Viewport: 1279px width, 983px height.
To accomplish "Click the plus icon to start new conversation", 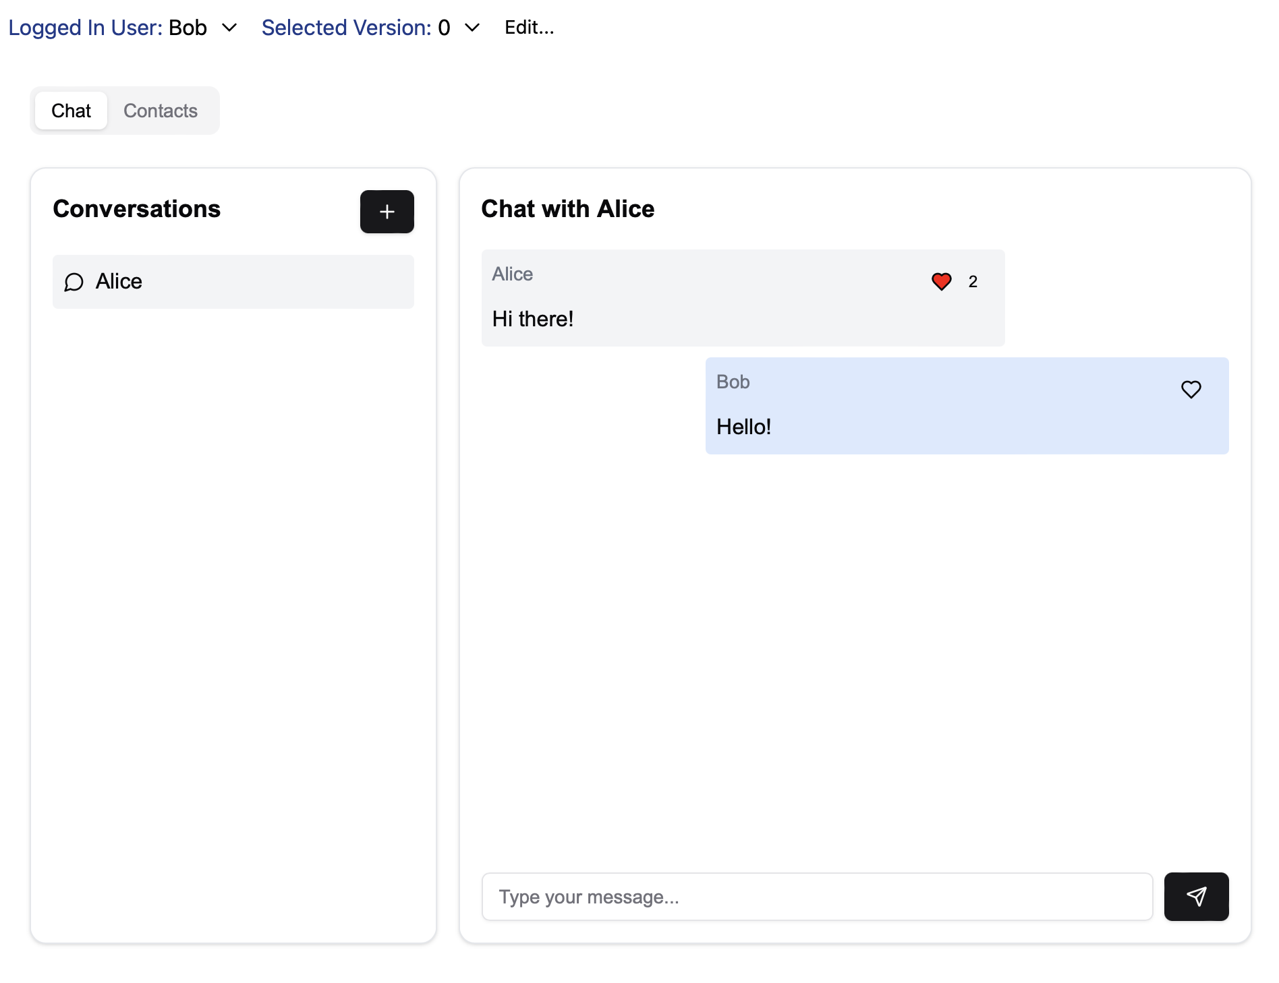I will (387, 212).
